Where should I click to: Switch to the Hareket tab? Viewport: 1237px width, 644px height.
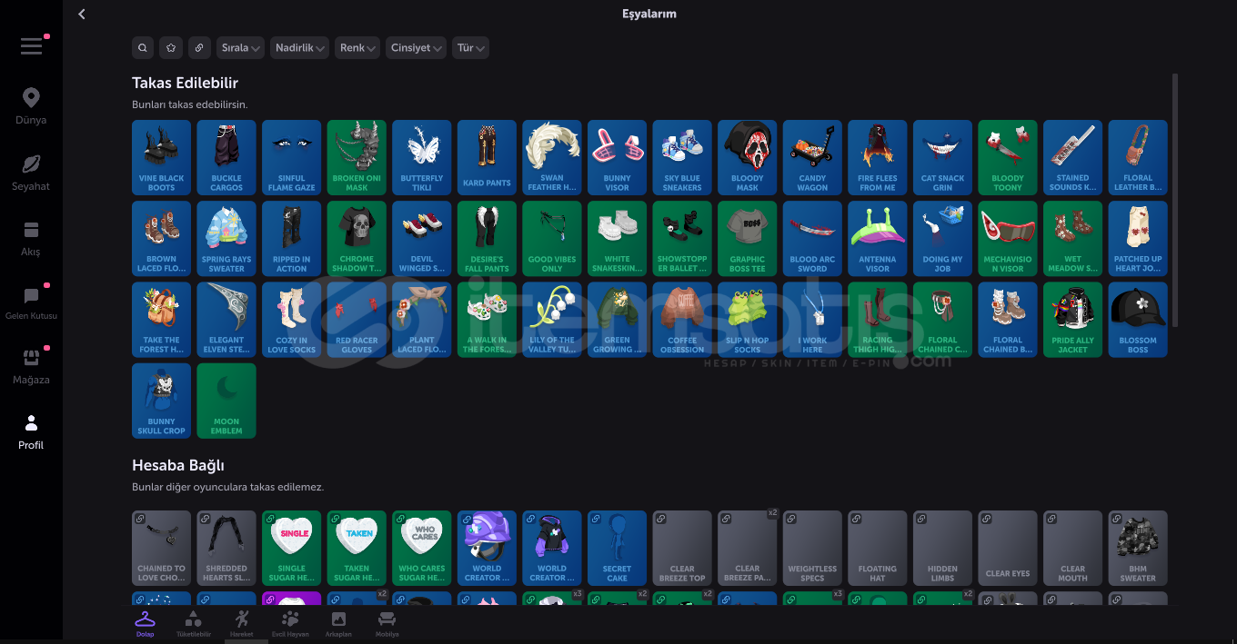[241, 624]
